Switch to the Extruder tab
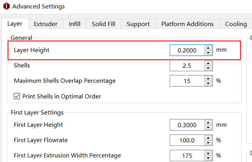This screenshot has height=162, width=252. (46, 24)
